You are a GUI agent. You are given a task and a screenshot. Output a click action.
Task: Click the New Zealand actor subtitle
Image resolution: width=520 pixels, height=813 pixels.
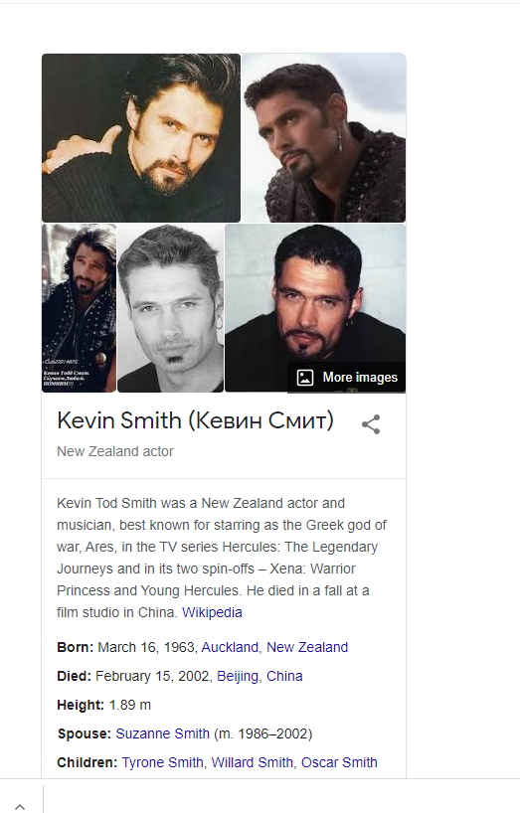tap(115, 451)
